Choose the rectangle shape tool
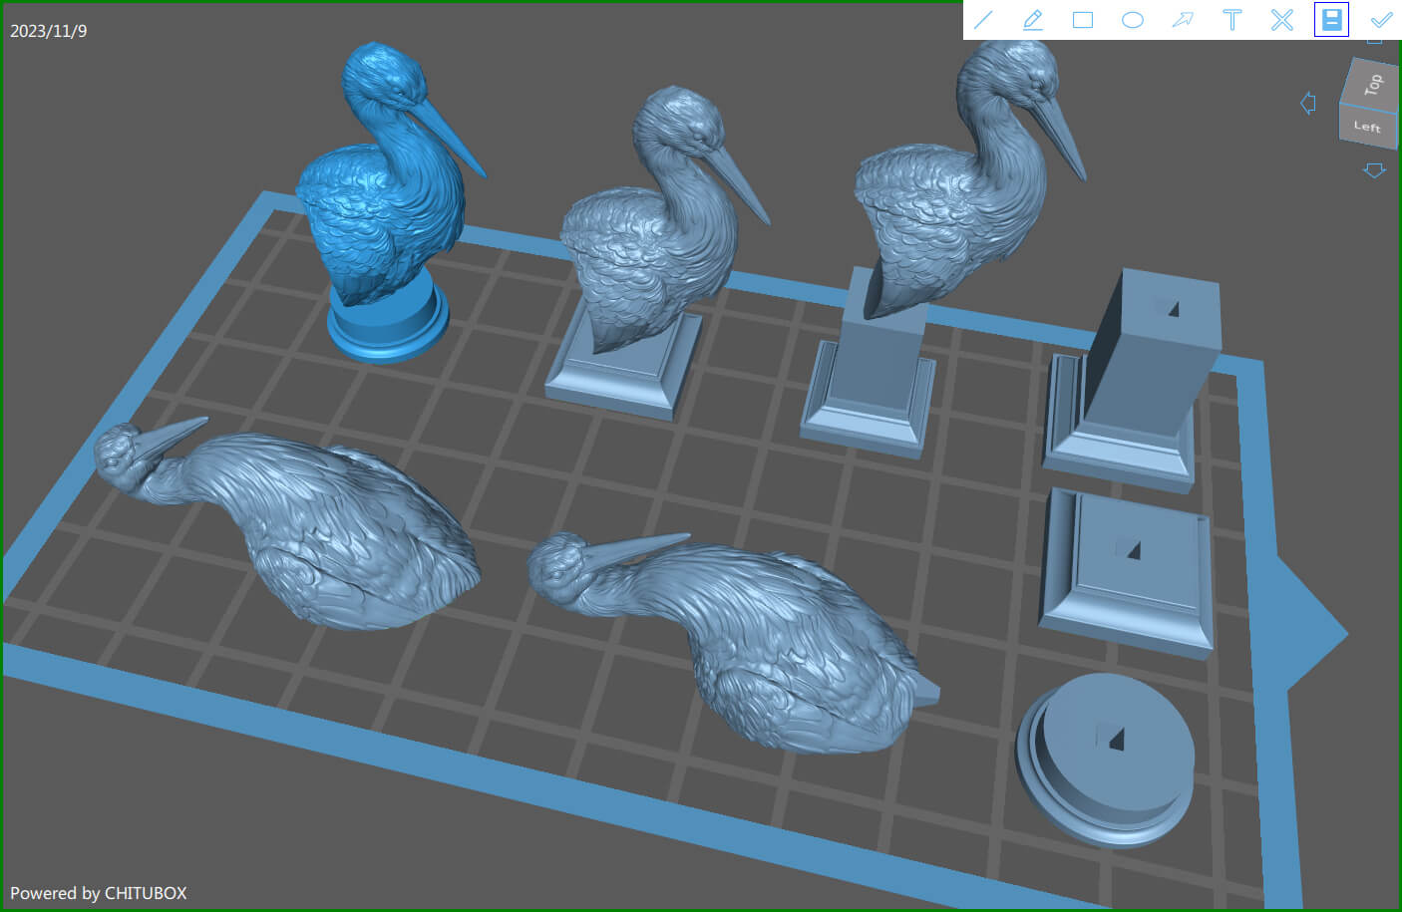 coord(1083,20)
